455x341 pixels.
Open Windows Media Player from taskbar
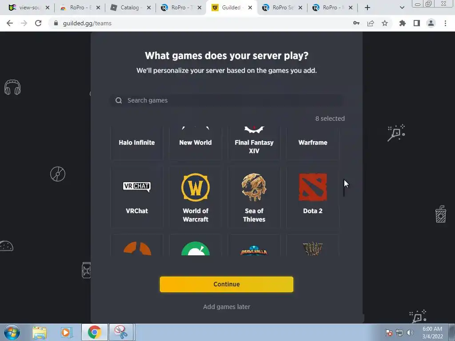pyautogui.click(x=67, y=332)
